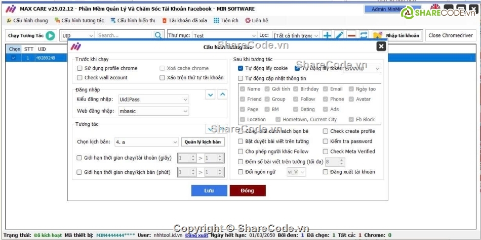Enable Cho phép người khác Follow
Image resolution: width=481 pixels, height=240 pixels.
point(240,152)
